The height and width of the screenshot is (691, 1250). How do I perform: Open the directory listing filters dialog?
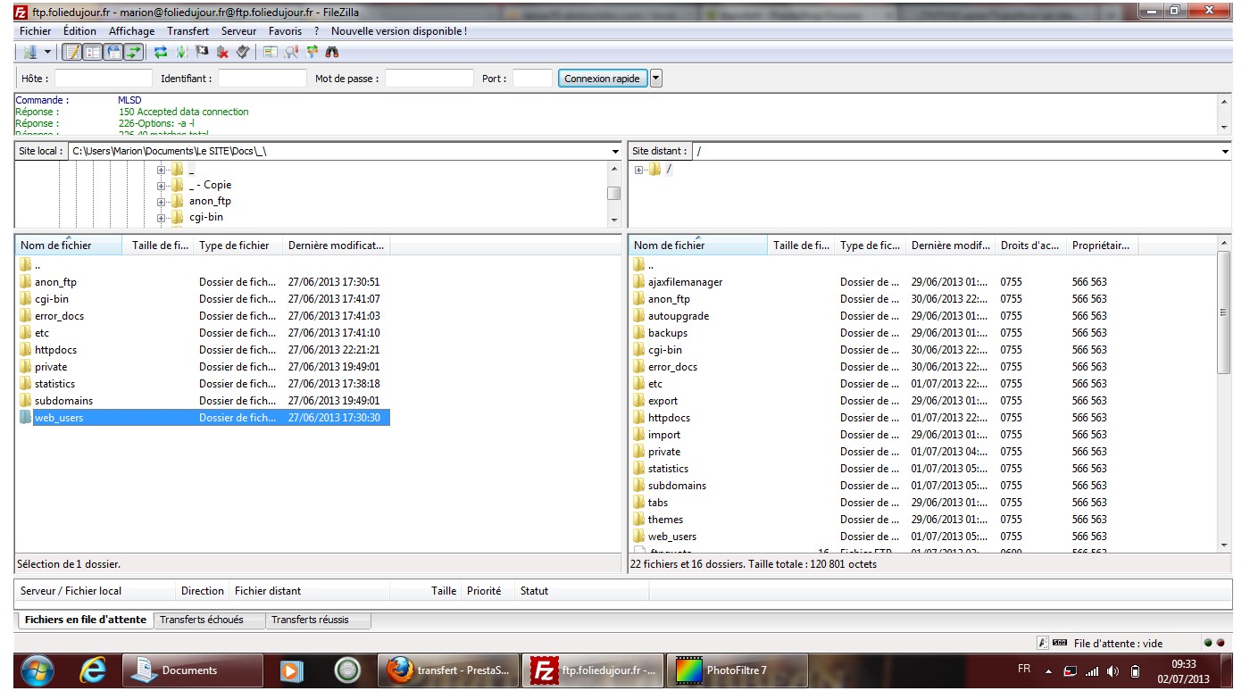click(x=271, y=52)
